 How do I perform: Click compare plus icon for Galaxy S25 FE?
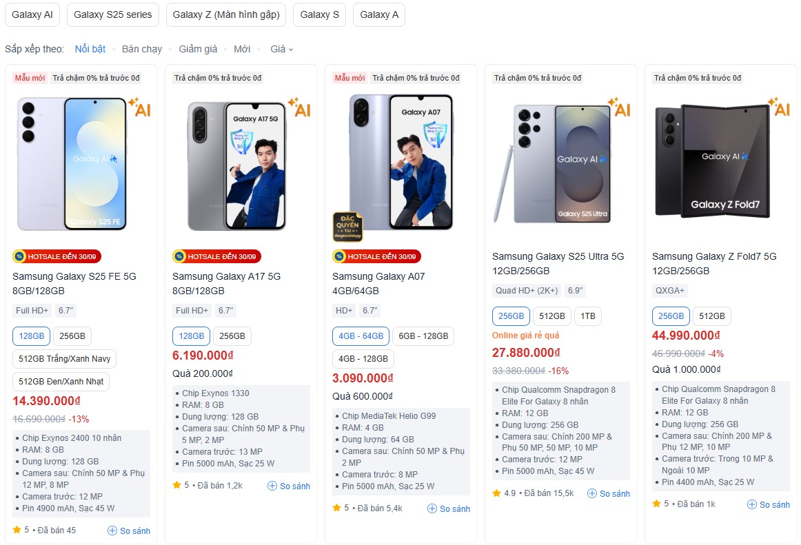coord(112,531)
